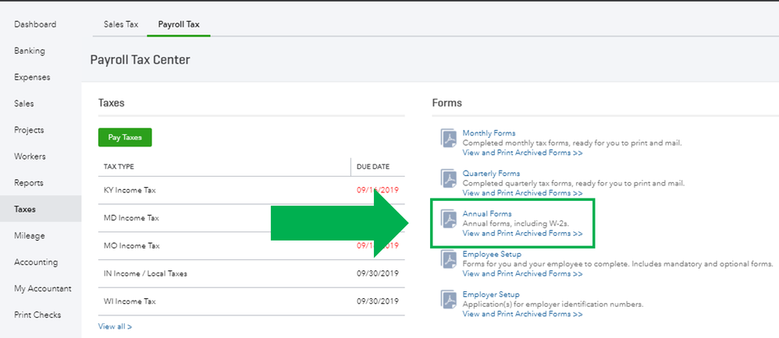
Task: Switch to the Sales Tax tab
Action: coord(121,24)
